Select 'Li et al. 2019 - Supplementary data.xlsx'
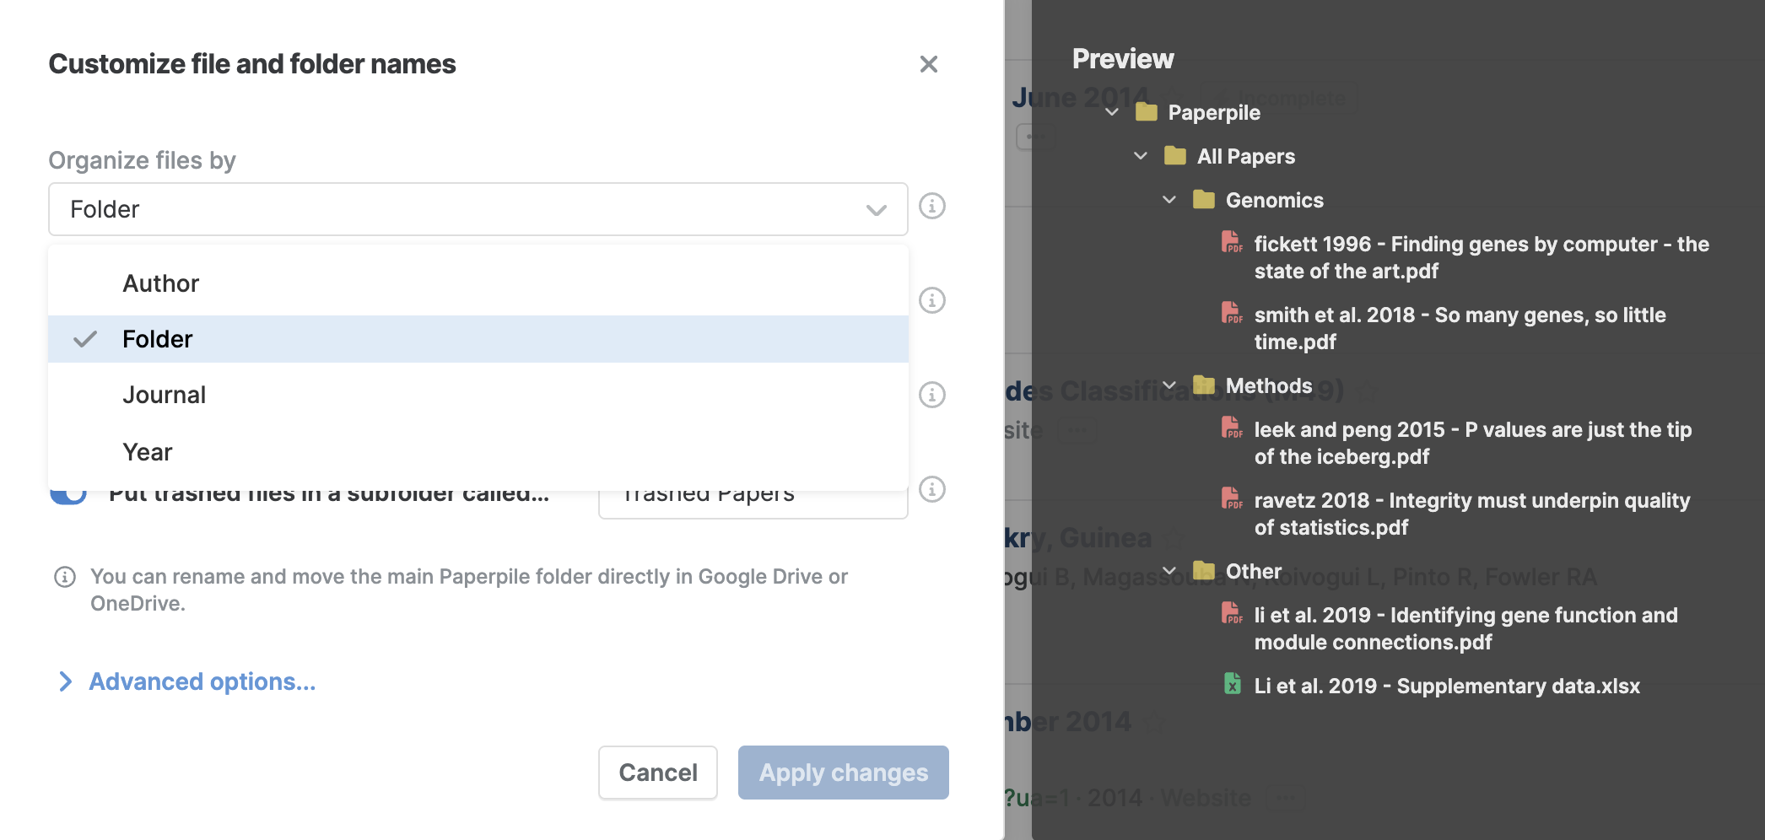Viewport: 1765px width, 840px height. [x=1447, y=686]
